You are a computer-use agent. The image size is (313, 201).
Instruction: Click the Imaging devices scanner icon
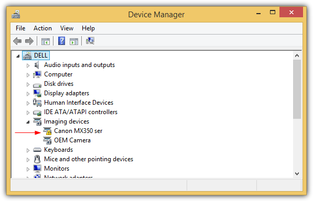point(37,121)
